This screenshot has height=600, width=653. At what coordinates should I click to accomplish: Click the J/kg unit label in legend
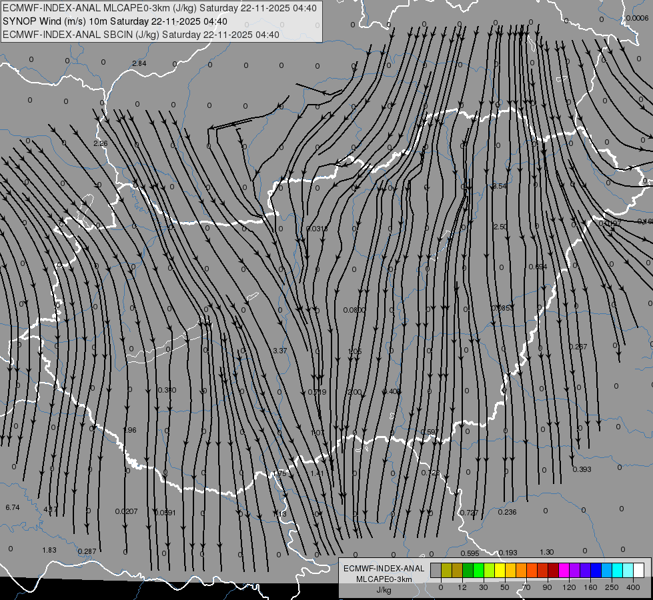(384, 590)
